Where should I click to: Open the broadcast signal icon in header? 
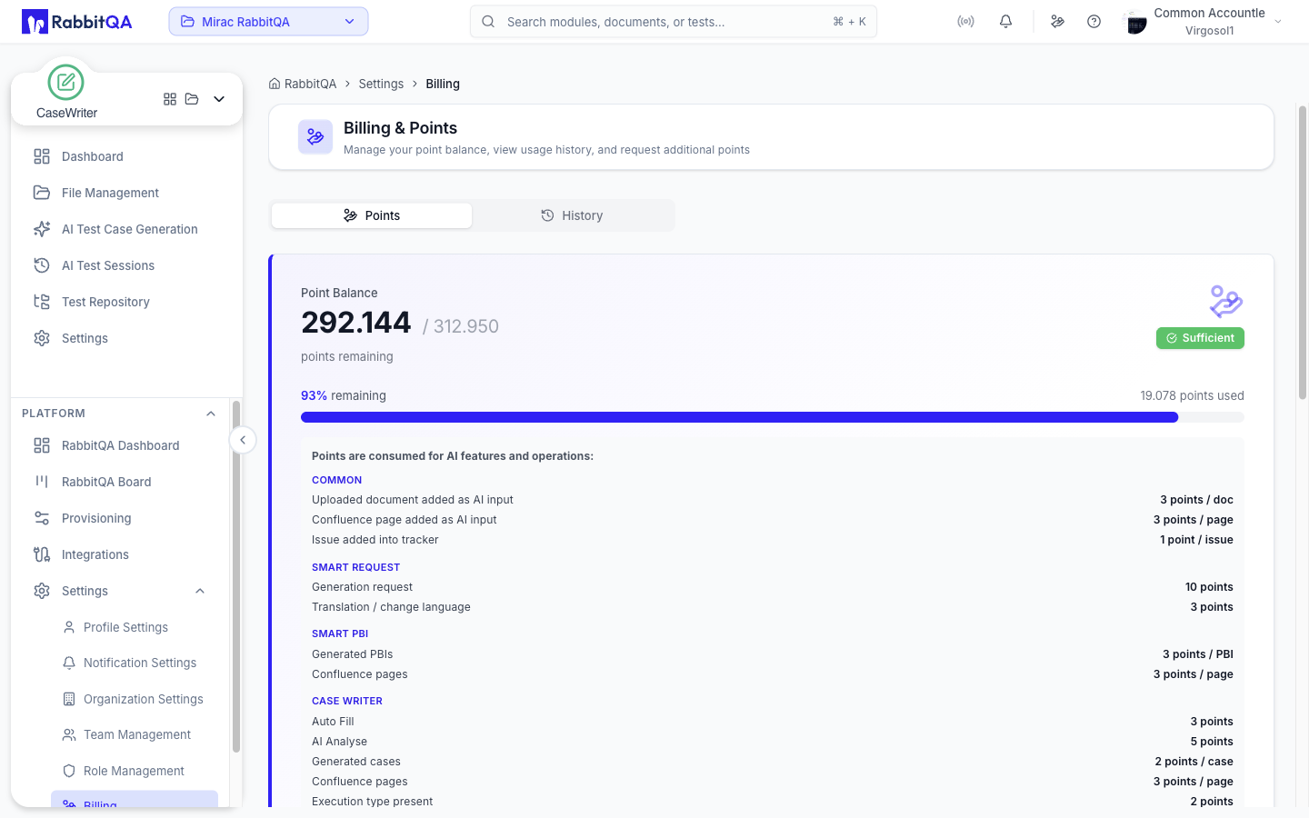click(965, 22)
